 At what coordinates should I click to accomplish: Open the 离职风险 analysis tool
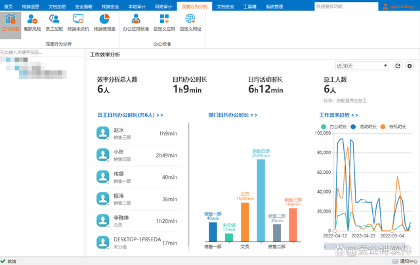click(32, 22)
